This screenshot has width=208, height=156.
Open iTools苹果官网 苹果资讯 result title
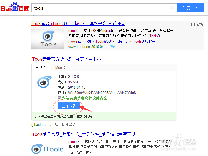84,134
